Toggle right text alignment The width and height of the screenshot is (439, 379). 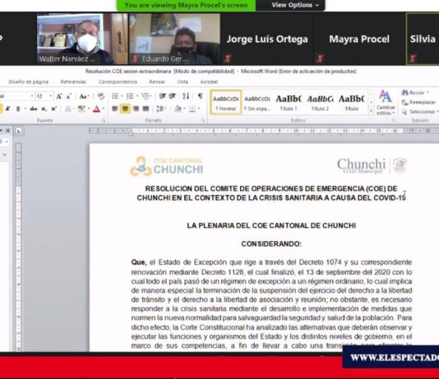[x=136, y=108]
